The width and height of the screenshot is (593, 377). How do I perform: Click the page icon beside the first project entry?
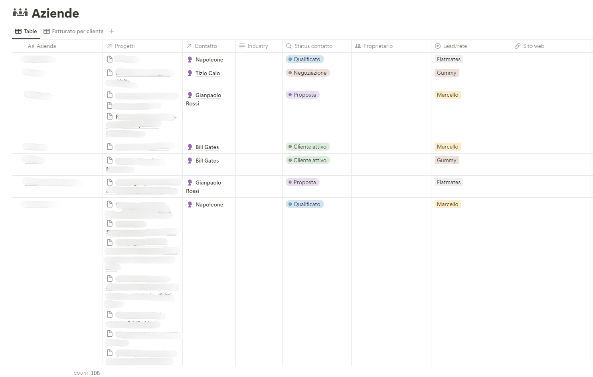pyautogui.click(x=110, y=58)
